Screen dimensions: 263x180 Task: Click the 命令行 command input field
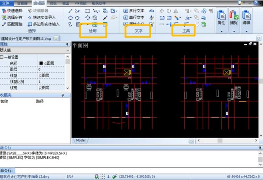tap(139, 171)
